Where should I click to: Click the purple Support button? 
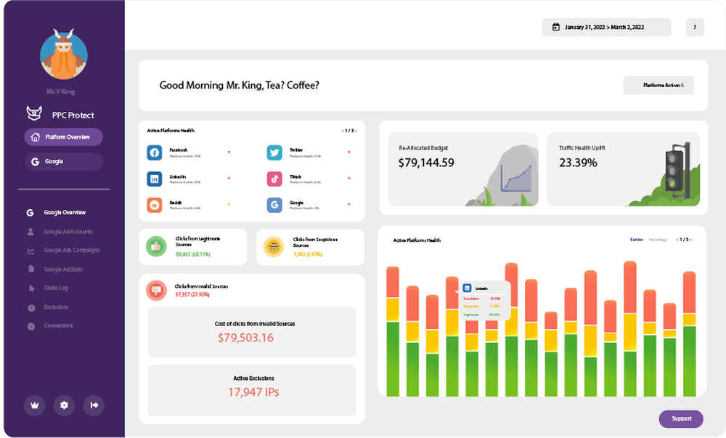coord(681,419)
